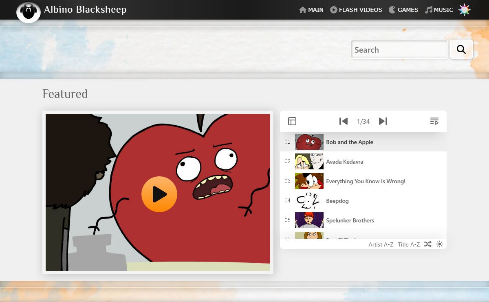Click the playlist queue icon
Screen dimensions: 489x302
coord(434,121)
